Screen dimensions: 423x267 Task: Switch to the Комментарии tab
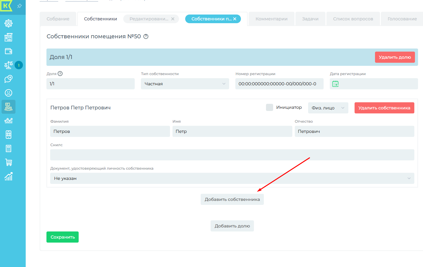pos(271,19)
